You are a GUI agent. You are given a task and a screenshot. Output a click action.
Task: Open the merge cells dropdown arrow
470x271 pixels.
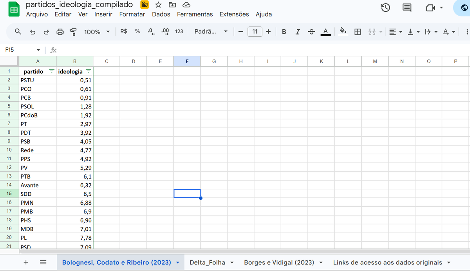click(x=380, y=32)
